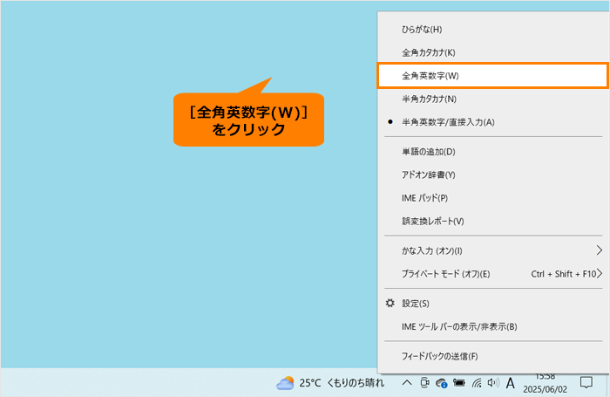610x397 pixels.
Task: Choose 全角英数字(W) in the IME menu
Action: point(493,76)
